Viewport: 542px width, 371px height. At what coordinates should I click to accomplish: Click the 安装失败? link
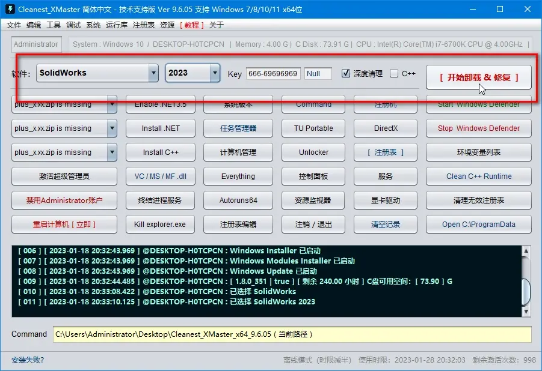tap(28, 360)
